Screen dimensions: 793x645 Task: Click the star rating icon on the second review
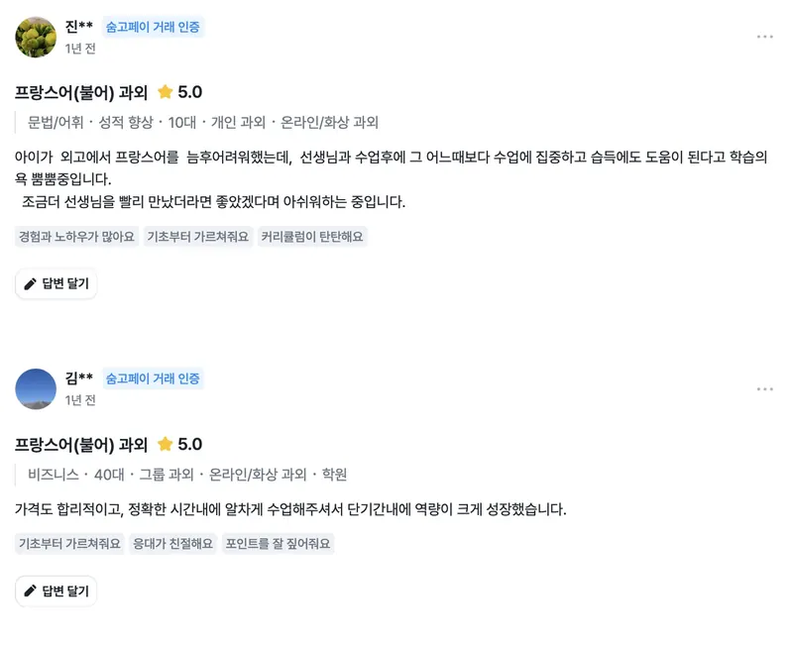(x=165, y=444)
